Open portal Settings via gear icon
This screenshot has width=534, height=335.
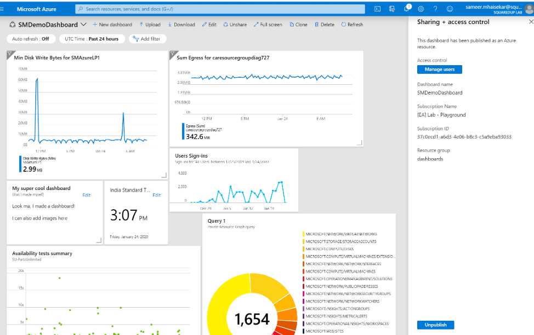pos(421,8)
